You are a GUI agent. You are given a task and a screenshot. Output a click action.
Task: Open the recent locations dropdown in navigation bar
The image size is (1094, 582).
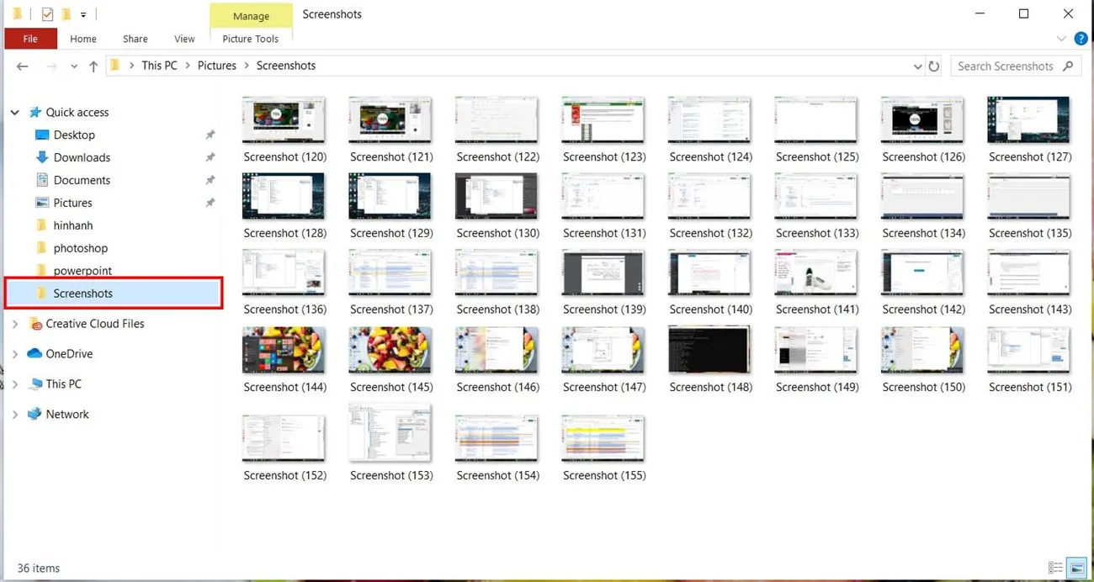click(x=74, y=66)
